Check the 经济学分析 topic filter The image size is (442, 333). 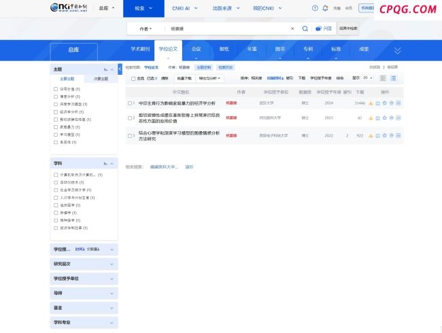click(x=56, y=112)
